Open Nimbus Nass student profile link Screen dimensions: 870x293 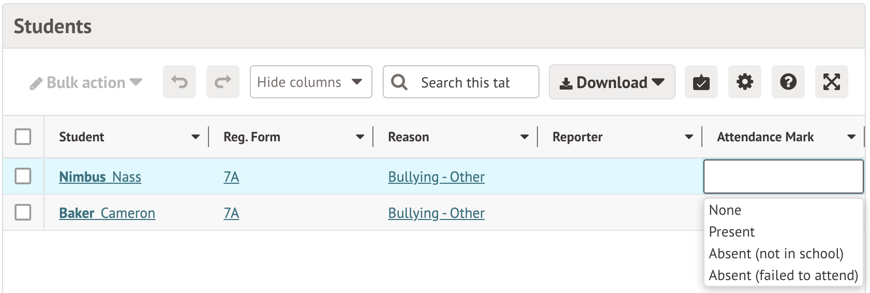point(100,177)
